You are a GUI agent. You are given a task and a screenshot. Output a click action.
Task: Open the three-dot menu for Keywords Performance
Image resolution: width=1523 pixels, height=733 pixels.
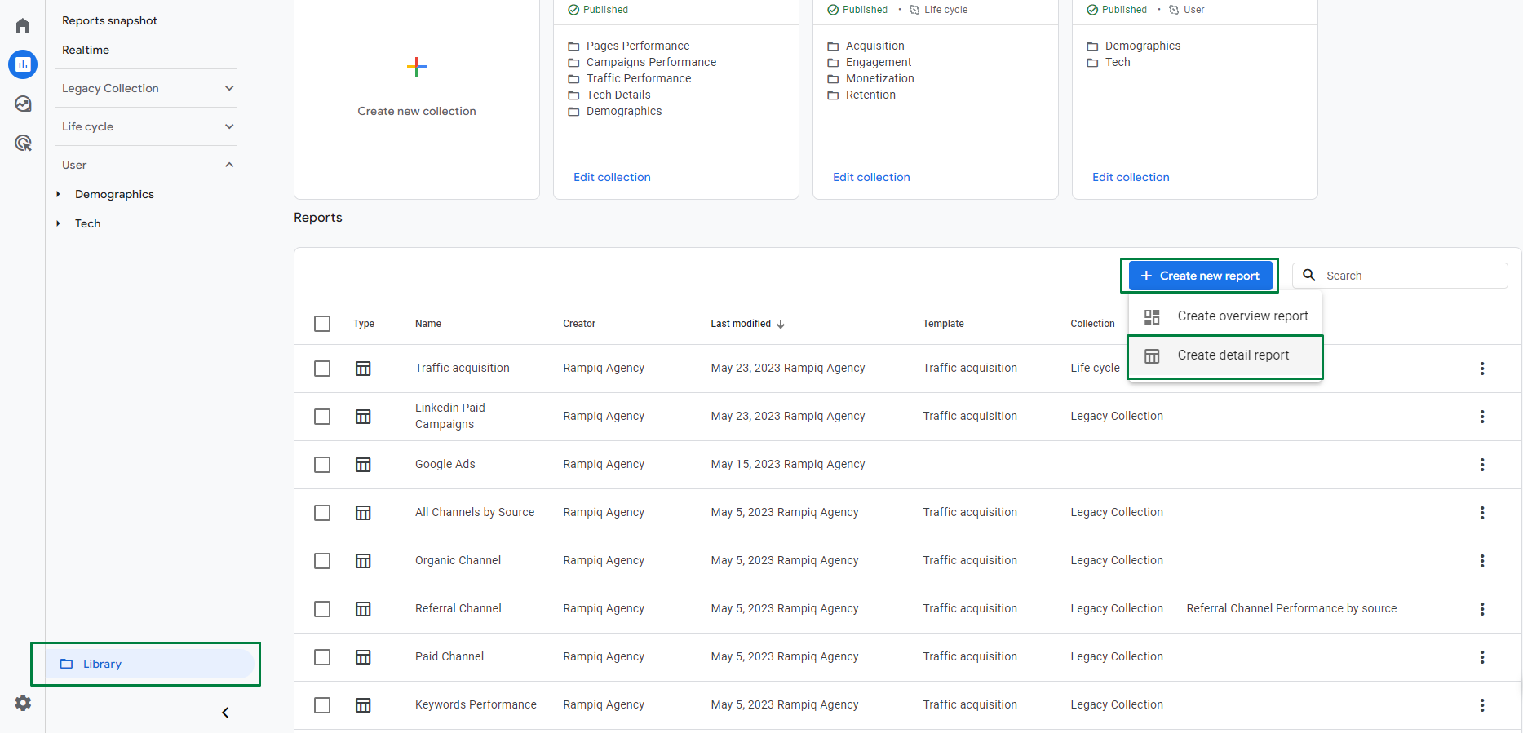click(1482, 705)
